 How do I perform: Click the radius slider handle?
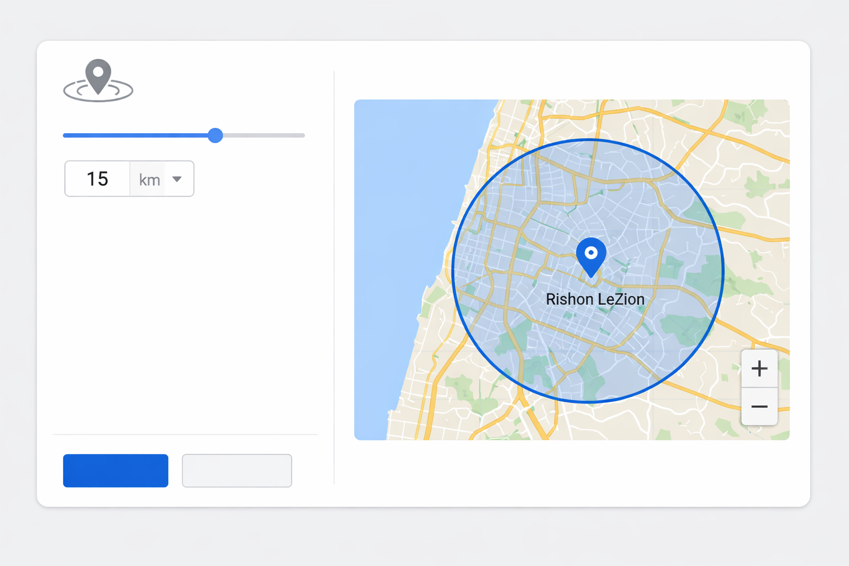(216, 135)
